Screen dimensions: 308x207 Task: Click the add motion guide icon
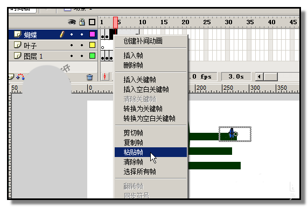pyautogui.click(x=20, y=77)
